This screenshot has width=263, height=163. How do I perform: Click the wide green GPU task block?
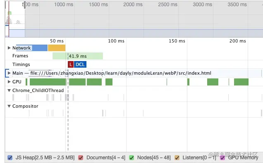[48, 82]
